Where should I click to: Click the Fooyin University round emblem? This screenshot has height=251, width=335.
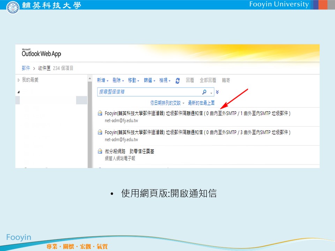(x=13, y=7)
